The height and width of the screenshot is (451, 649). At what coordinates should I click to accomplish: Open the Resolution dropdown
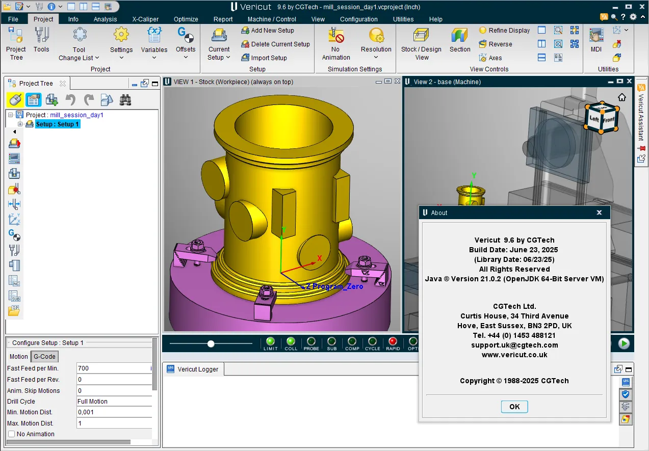pos(376,44)
